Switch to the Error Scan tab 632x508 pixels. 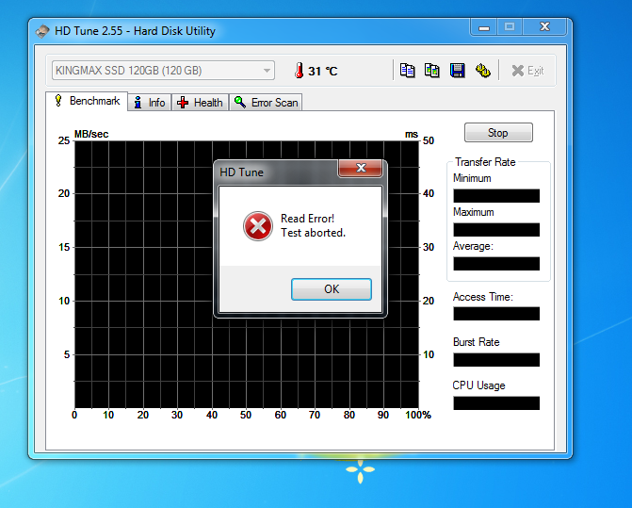266,103
